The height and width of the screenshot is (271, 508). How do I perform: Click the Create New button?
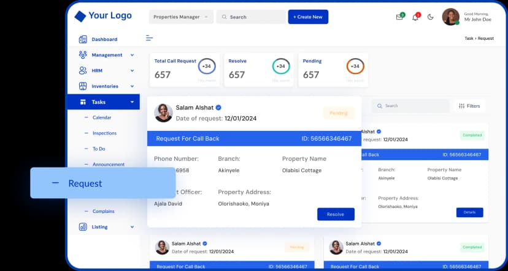308,17
